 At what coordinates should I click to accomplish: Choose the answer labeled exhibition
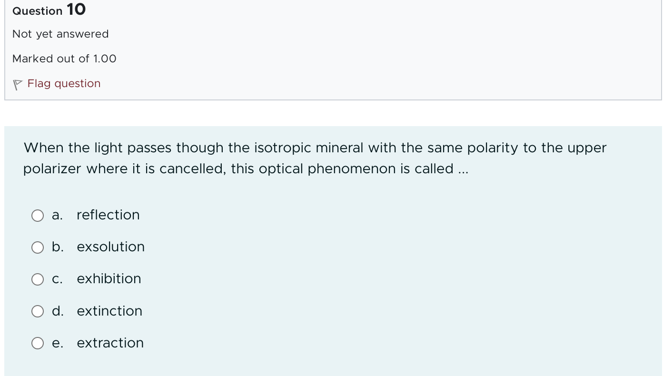pos(109,279)
